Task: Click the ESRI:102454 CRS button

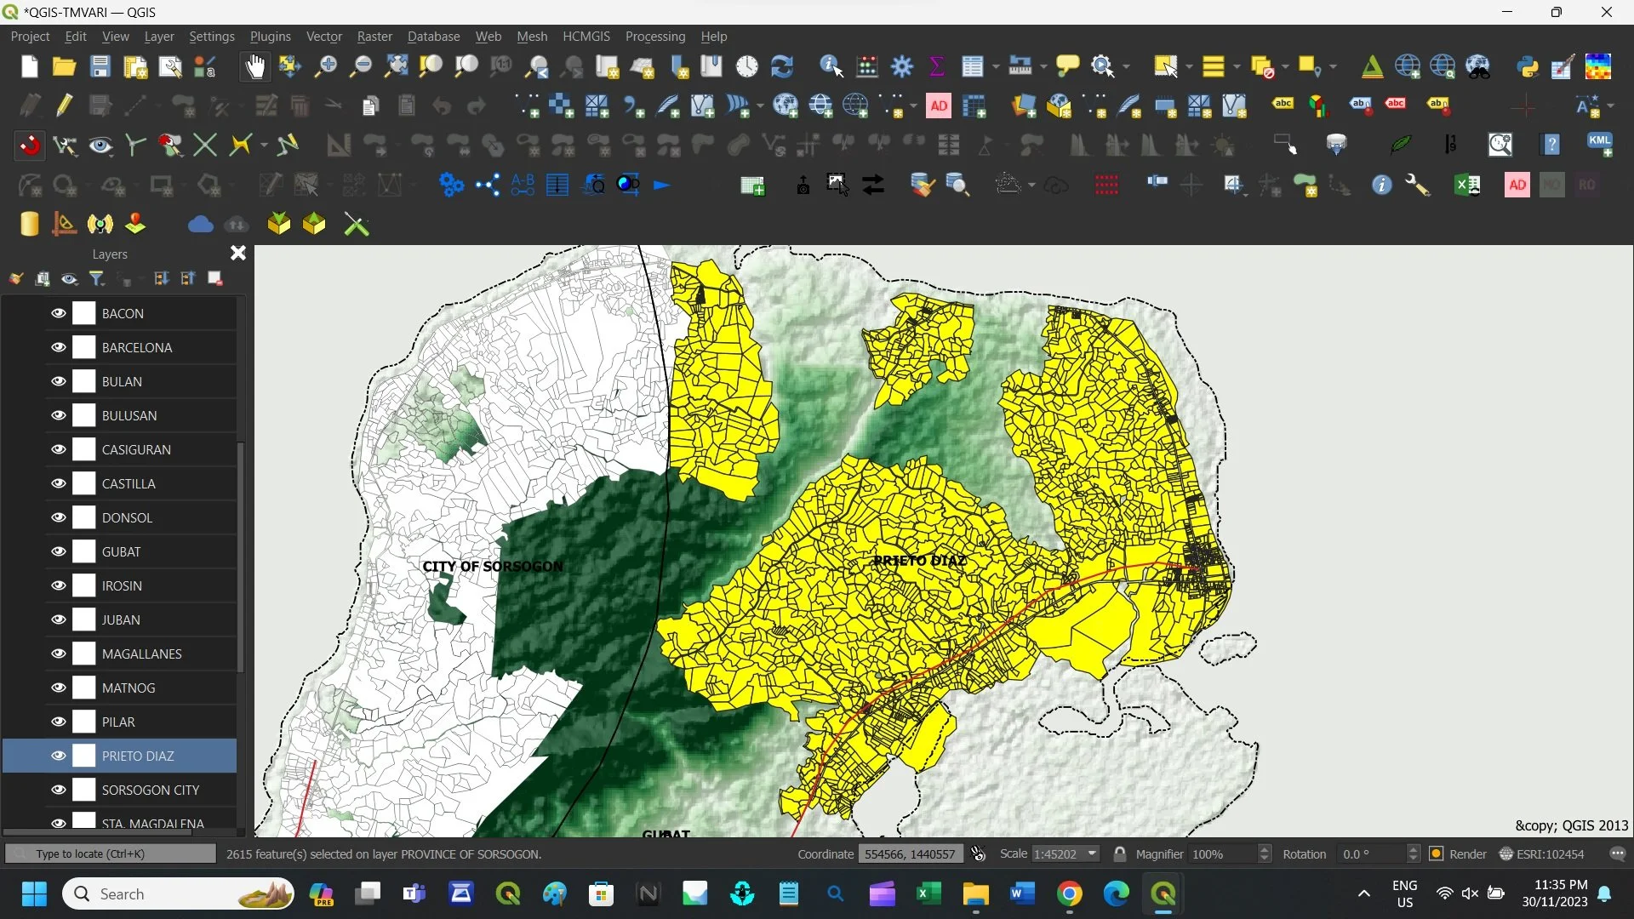Action: 1542,853
